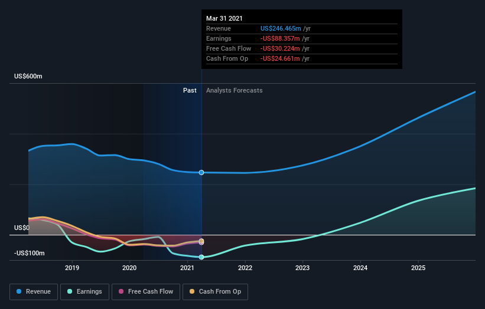Select the 2023 label on the x-axis

coord(302,268)
